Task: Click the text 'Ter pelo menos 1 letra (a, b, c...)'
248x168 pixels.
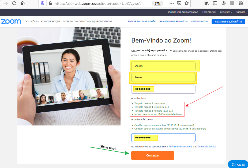Action: 152,107
